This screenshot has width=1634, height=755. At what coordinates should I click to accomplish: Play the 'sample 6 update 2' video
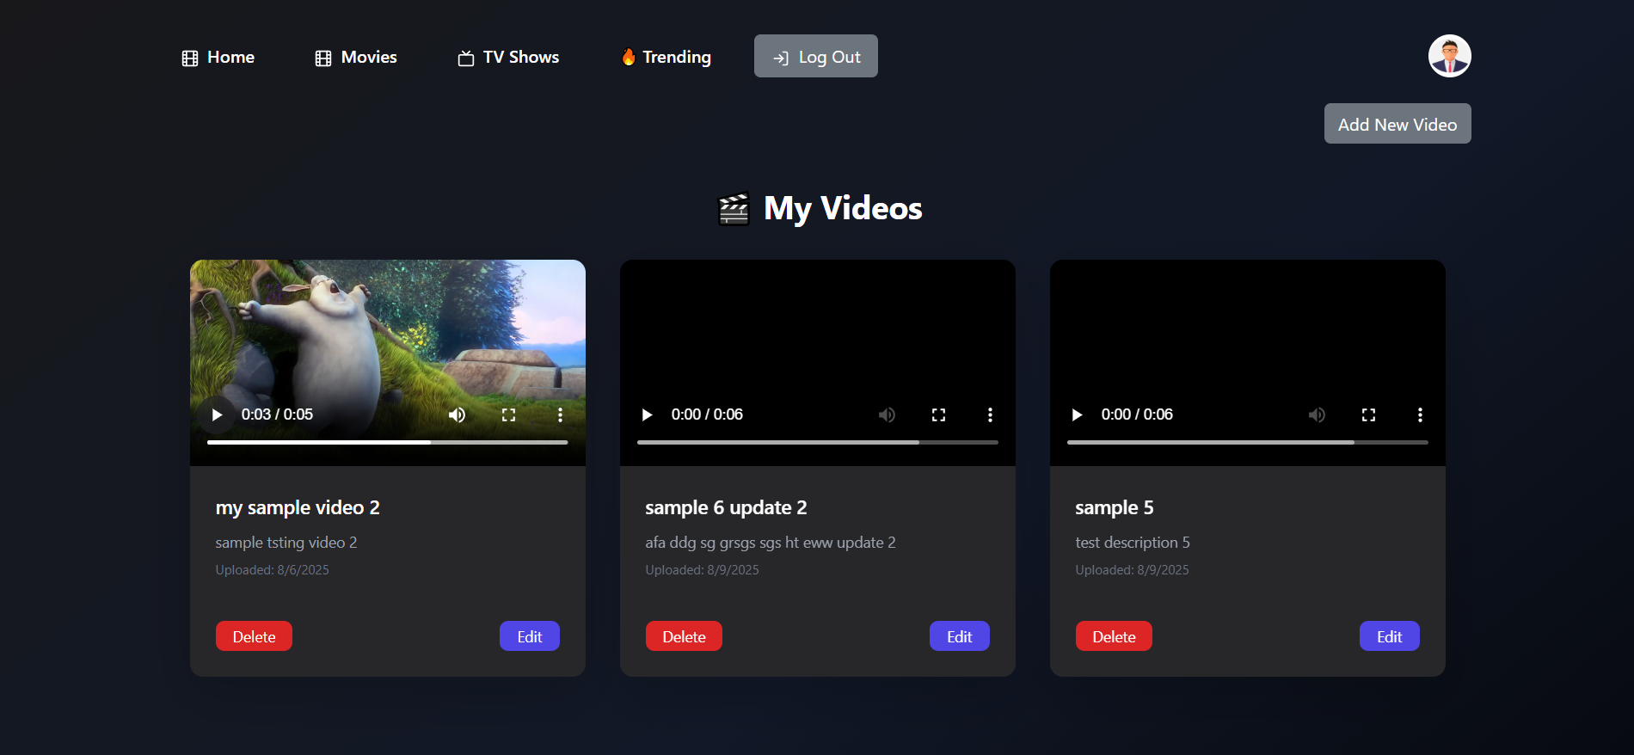click(x=647, y=414)
